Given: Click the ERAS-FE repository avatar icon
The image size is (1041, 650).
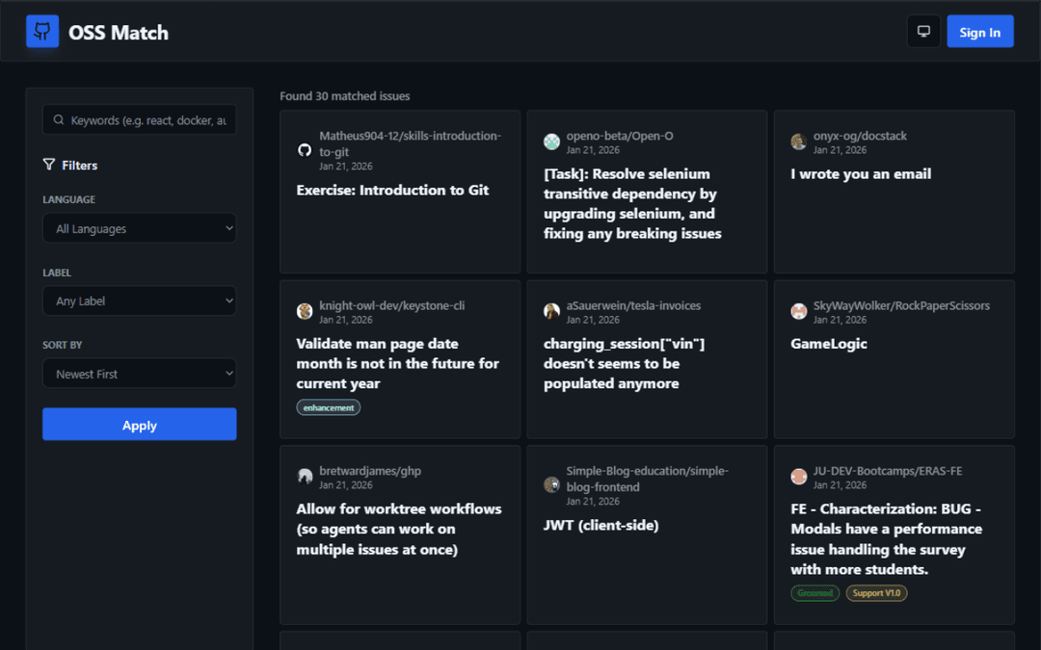Looking at the screenshot, I should click(x=798, y=476).
